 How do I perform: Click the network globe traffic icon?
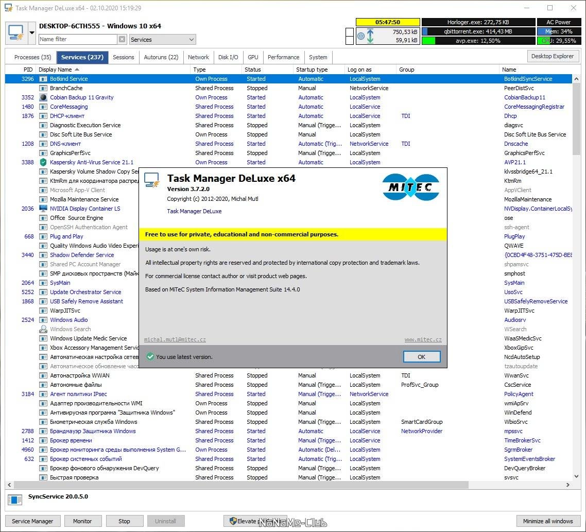pyautogui.click(x=360, y=36)
